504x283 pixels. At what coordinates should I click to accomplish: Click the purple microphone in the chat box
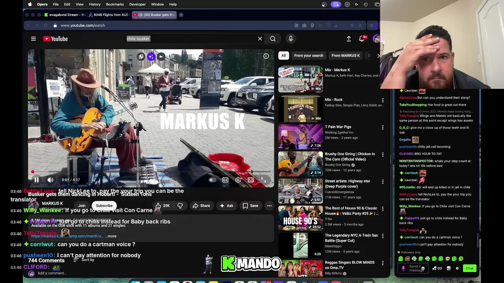(x=403, y=268)
